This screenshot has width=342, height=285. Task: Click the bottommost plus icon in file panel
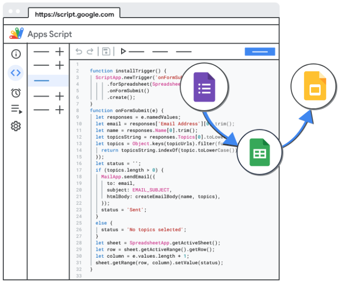(x=59, y=110)
